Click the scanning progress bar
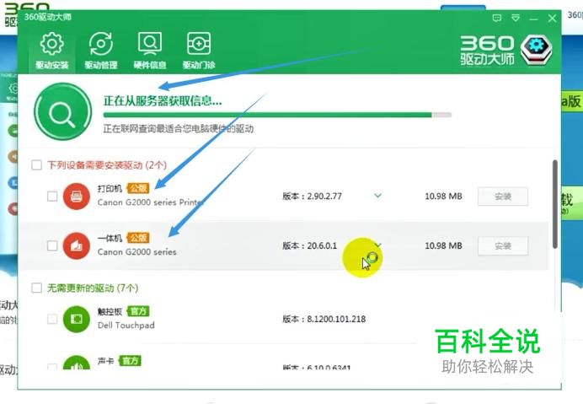This screenshot has height=404, width=583. click(x=277, y=115)
